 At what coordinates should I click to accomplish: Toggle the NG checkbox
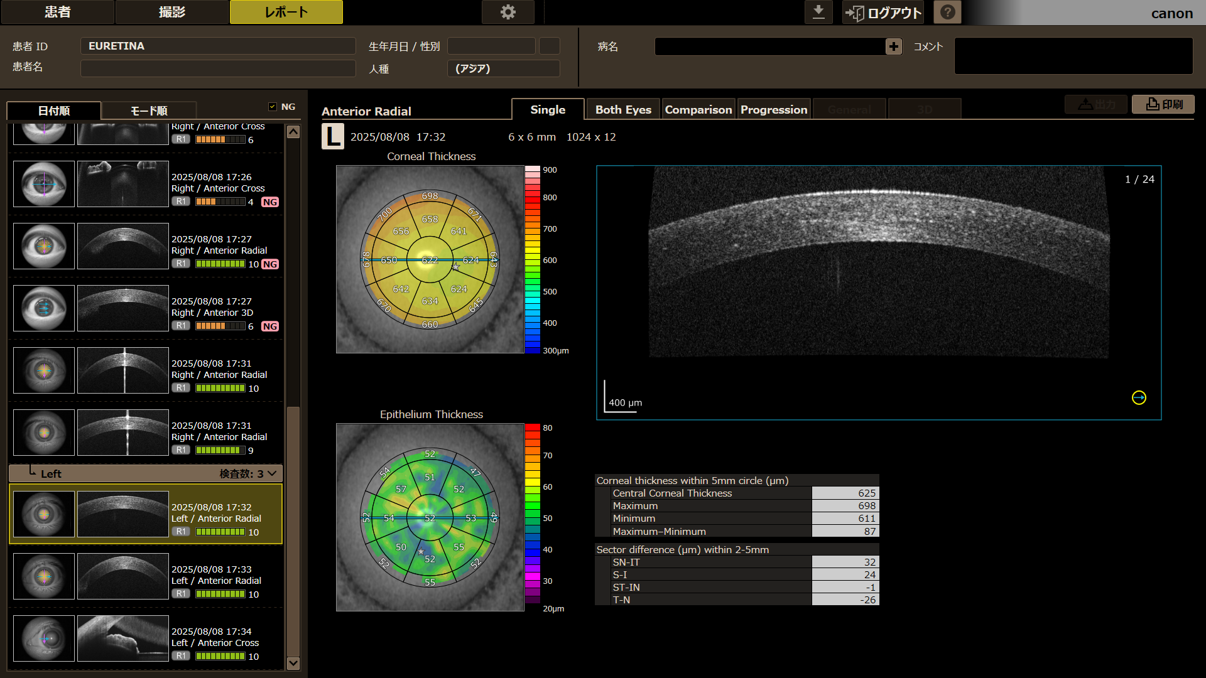tap(273, 107)
